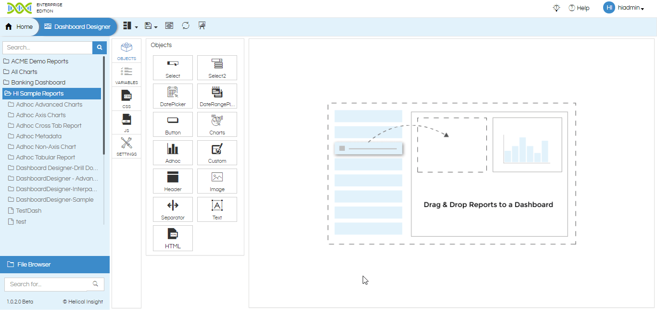
Task: Select the test file
Action: tap(17, 222)
